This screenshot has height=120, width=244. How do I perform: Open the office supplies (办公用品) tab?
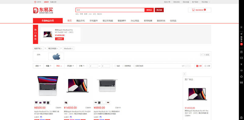coord(135,21)
